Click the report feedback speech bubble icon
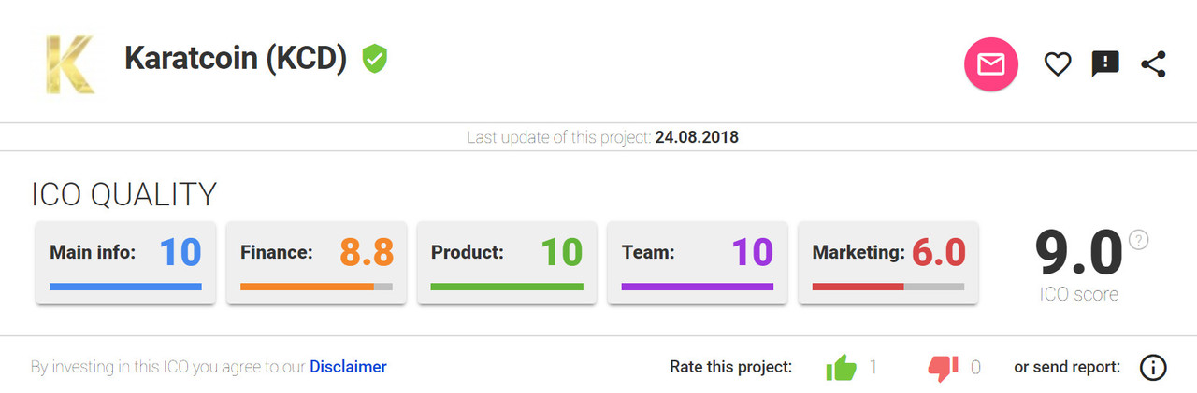 [x=1105, y=64]
